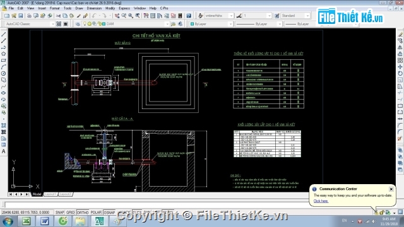Select the Trim modify tool
Image resolution: width=404 pixels, height=227 pixels.
(400, 93)
